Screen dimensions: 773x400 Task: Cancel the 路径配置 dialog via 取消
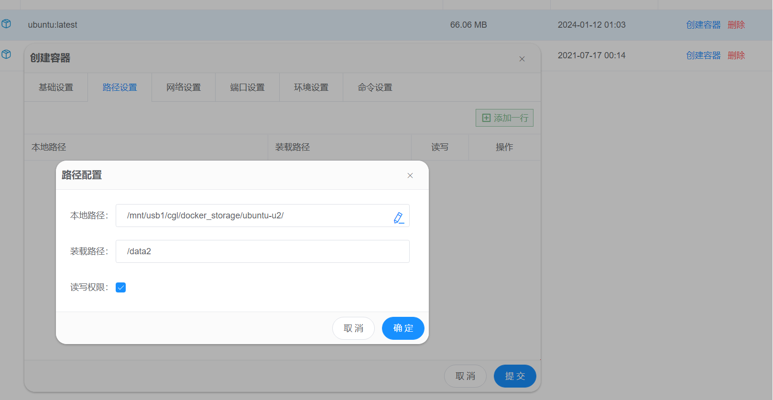(353, 328)
